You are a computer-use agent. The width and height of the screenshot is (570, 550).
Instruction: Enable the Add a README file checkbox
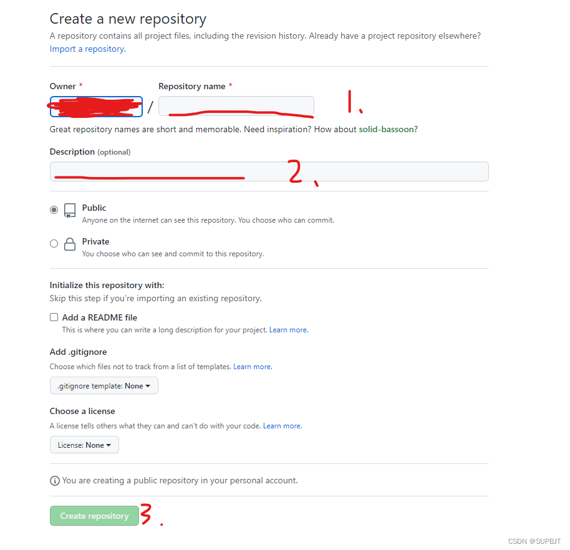54,317
